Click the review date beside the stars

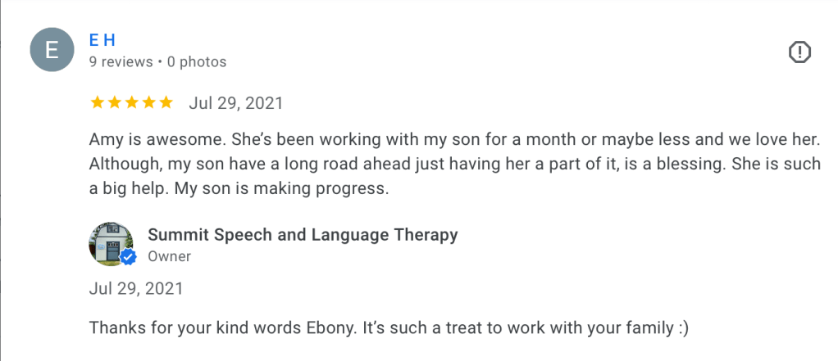click(236, 103)
